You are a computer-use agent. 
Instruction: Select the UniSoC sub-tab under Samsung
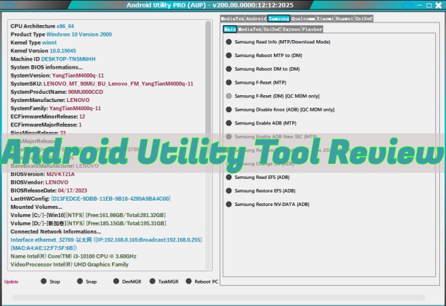[x=272, y=29]
